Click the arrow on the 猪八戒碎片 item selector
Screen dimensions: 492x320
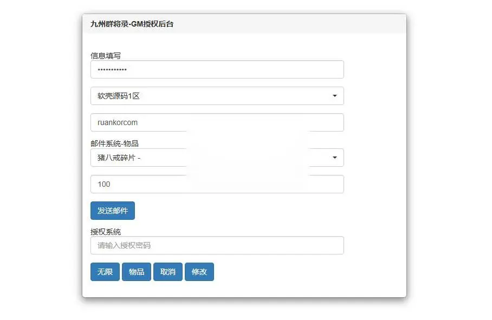[x=335, y=158]
